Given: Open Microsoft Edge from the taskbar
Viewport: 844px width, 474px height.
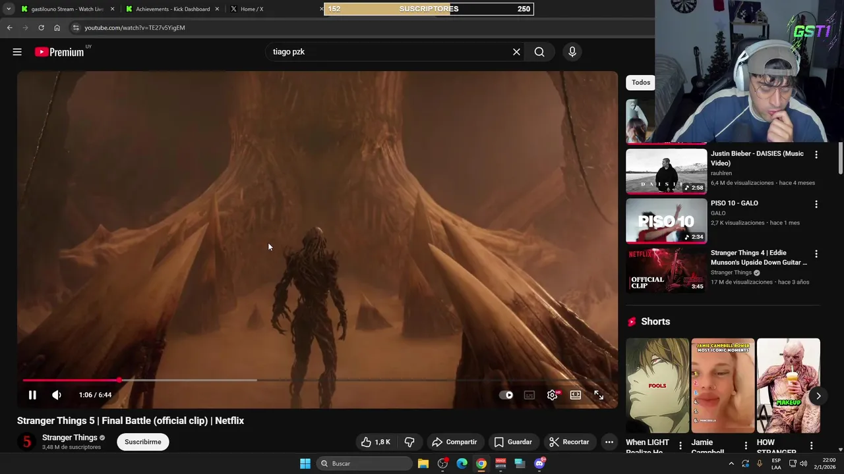Looking at the screenshot, I should pos(462,463).
